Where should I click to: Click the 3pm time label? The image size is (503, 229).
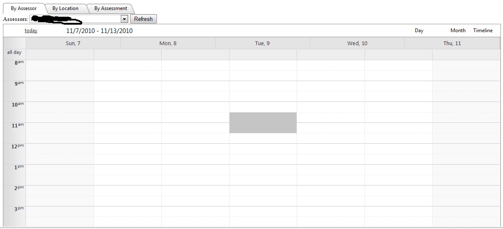click(x=19, y=209)
